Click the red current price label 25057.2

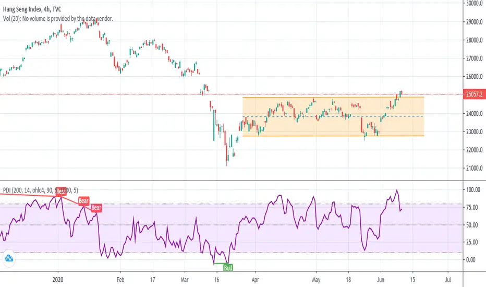coord(474,94)
